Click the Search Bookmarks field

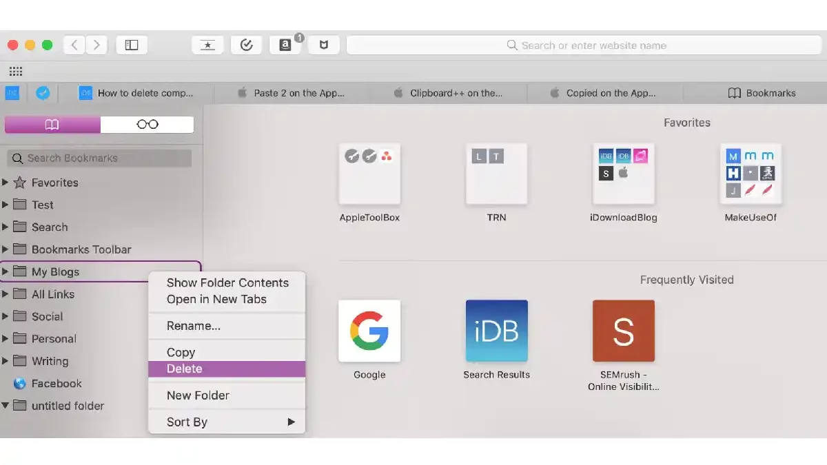click(99, 158)
